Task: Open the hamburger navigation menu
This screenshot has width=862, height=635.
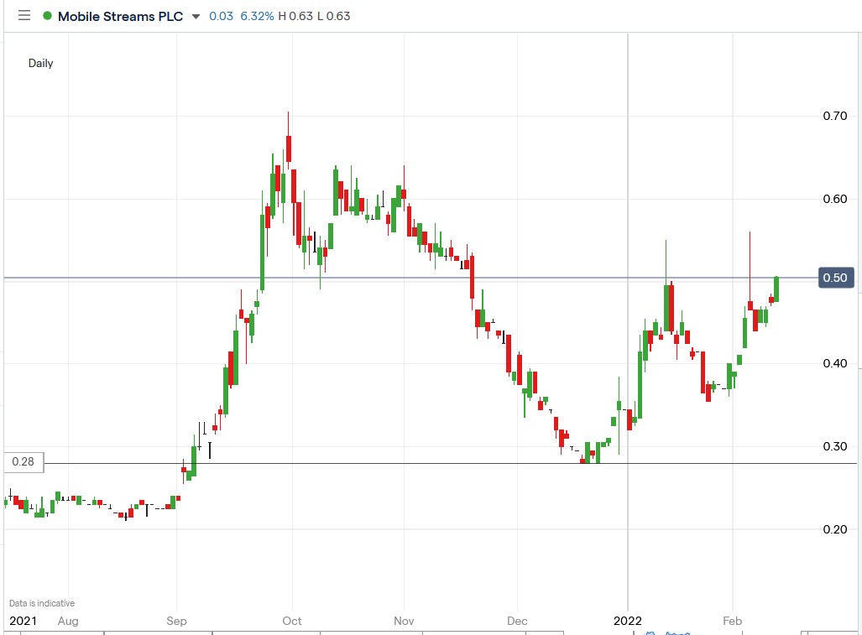Action: [x=24, y=15]
